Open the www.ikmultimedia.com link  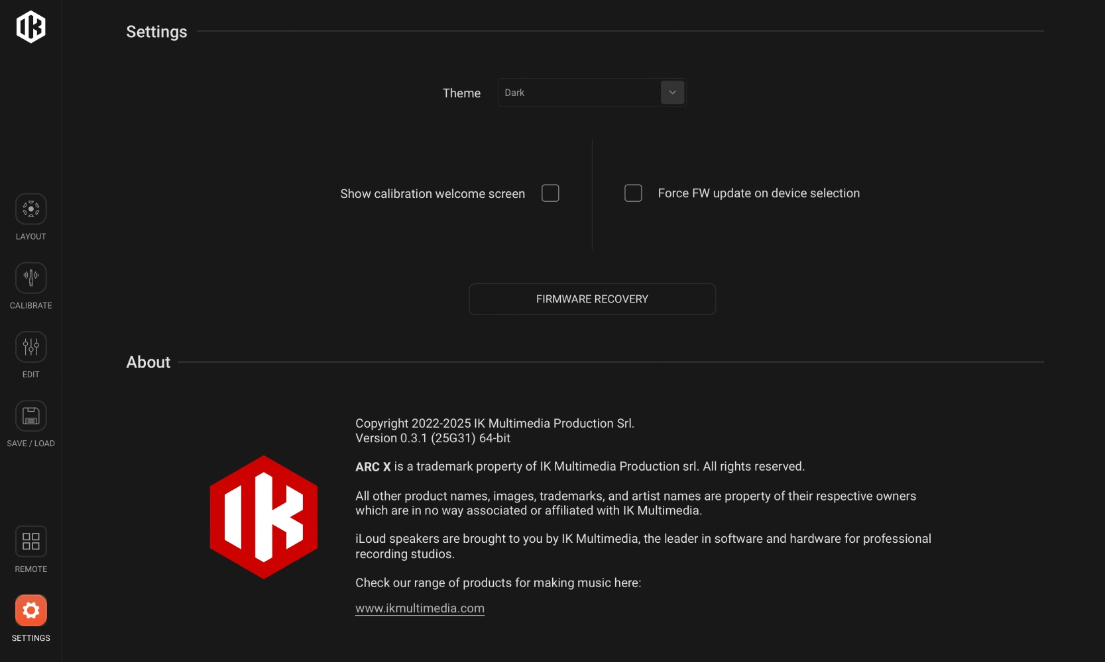[420, 608]
